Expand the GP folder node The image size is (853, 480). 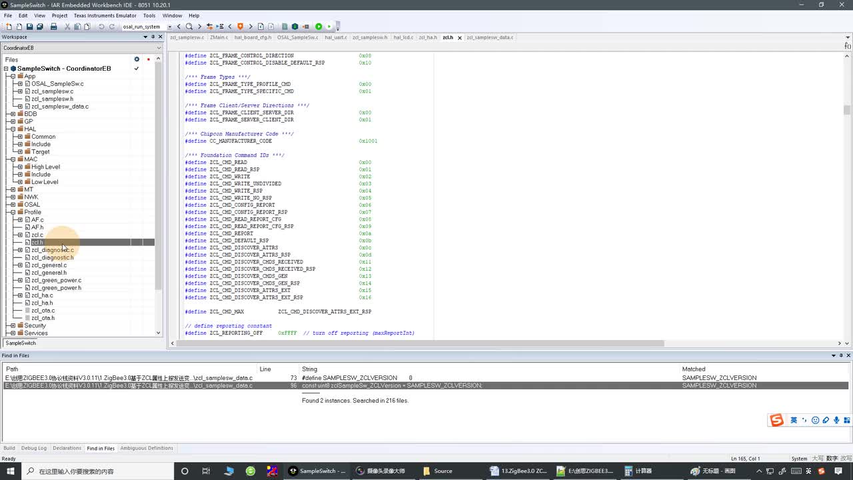[13, 121]
